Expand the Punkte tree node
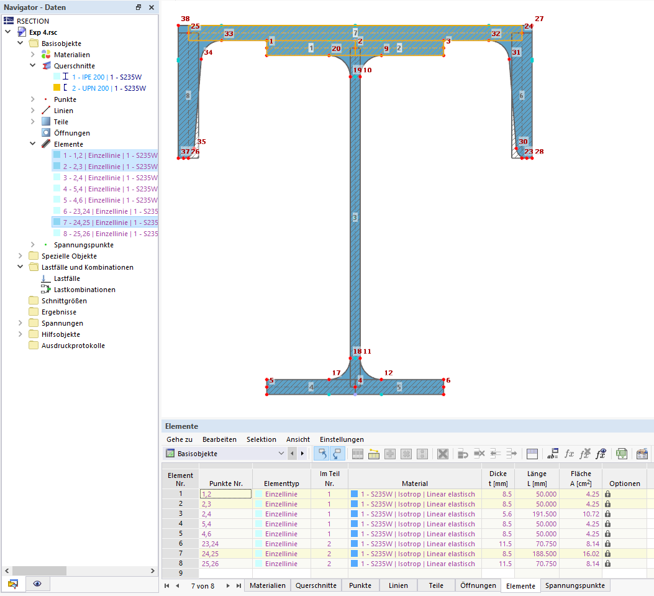This screenshot has width=654, height=596. [x=33, y=99]
